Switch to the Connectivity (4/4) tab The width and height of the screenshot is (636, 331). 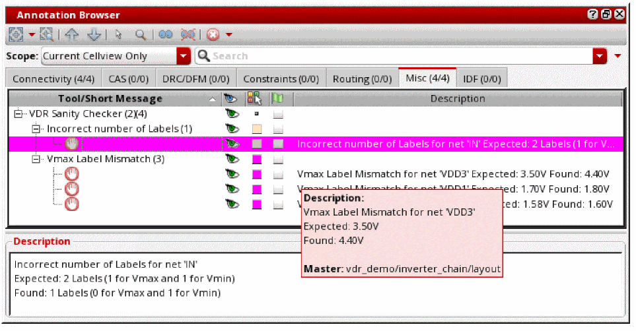pyautogui.click(x=53, y=78)
